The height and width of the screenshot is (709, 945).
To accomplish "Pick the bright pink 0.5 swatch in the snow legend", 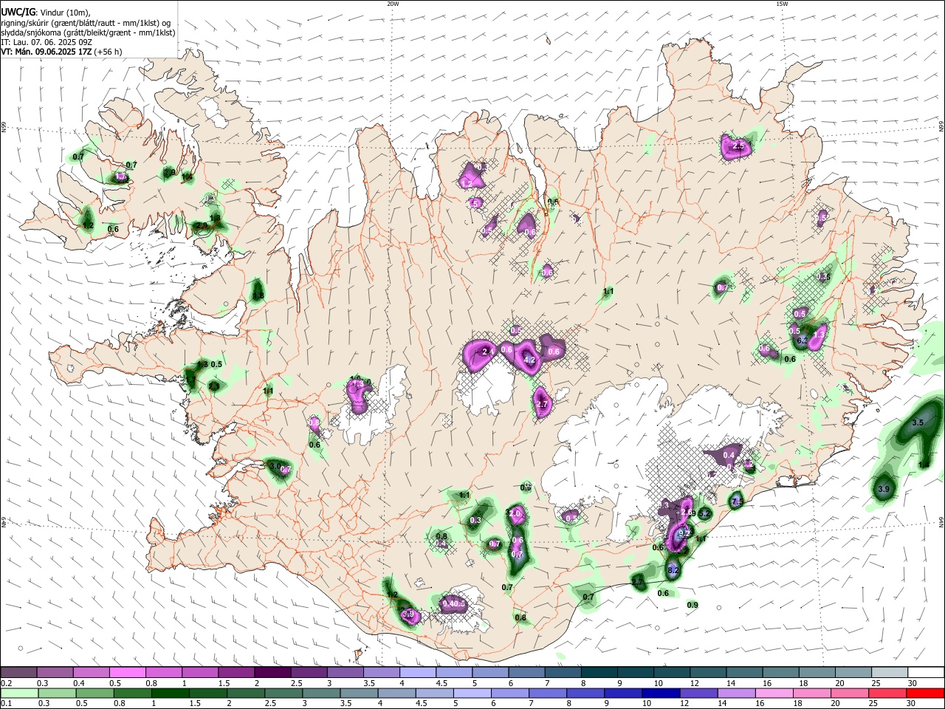I will [x=127, y=673].
